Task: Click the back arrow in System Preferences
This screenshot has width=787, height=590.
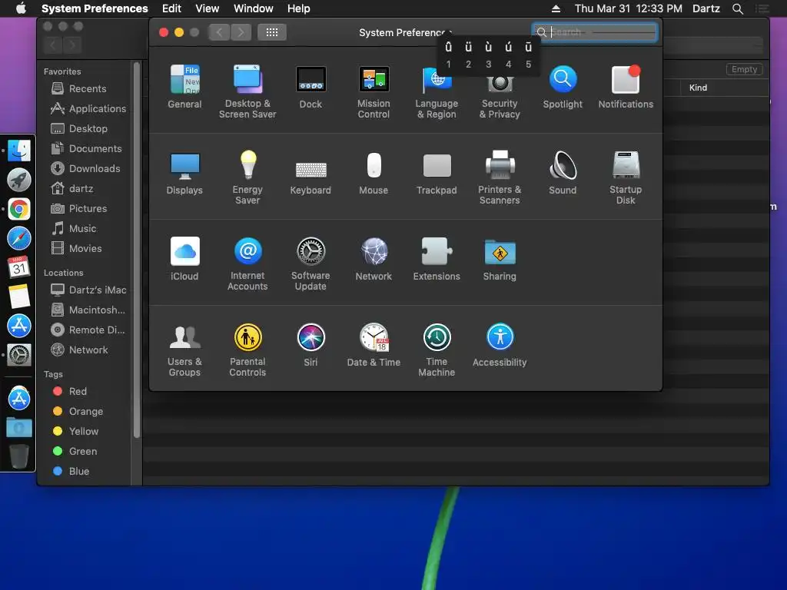Action: coord(219,32)
